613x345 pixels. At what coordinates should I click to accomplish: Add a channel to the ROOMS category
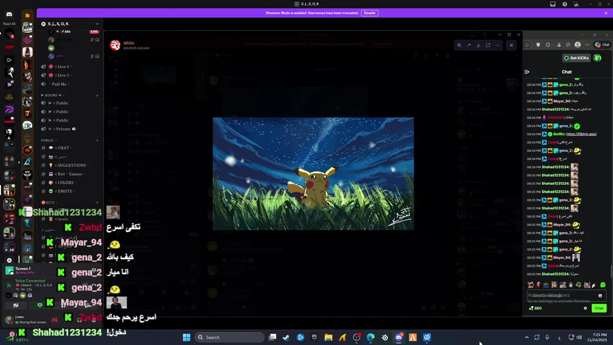97,95
